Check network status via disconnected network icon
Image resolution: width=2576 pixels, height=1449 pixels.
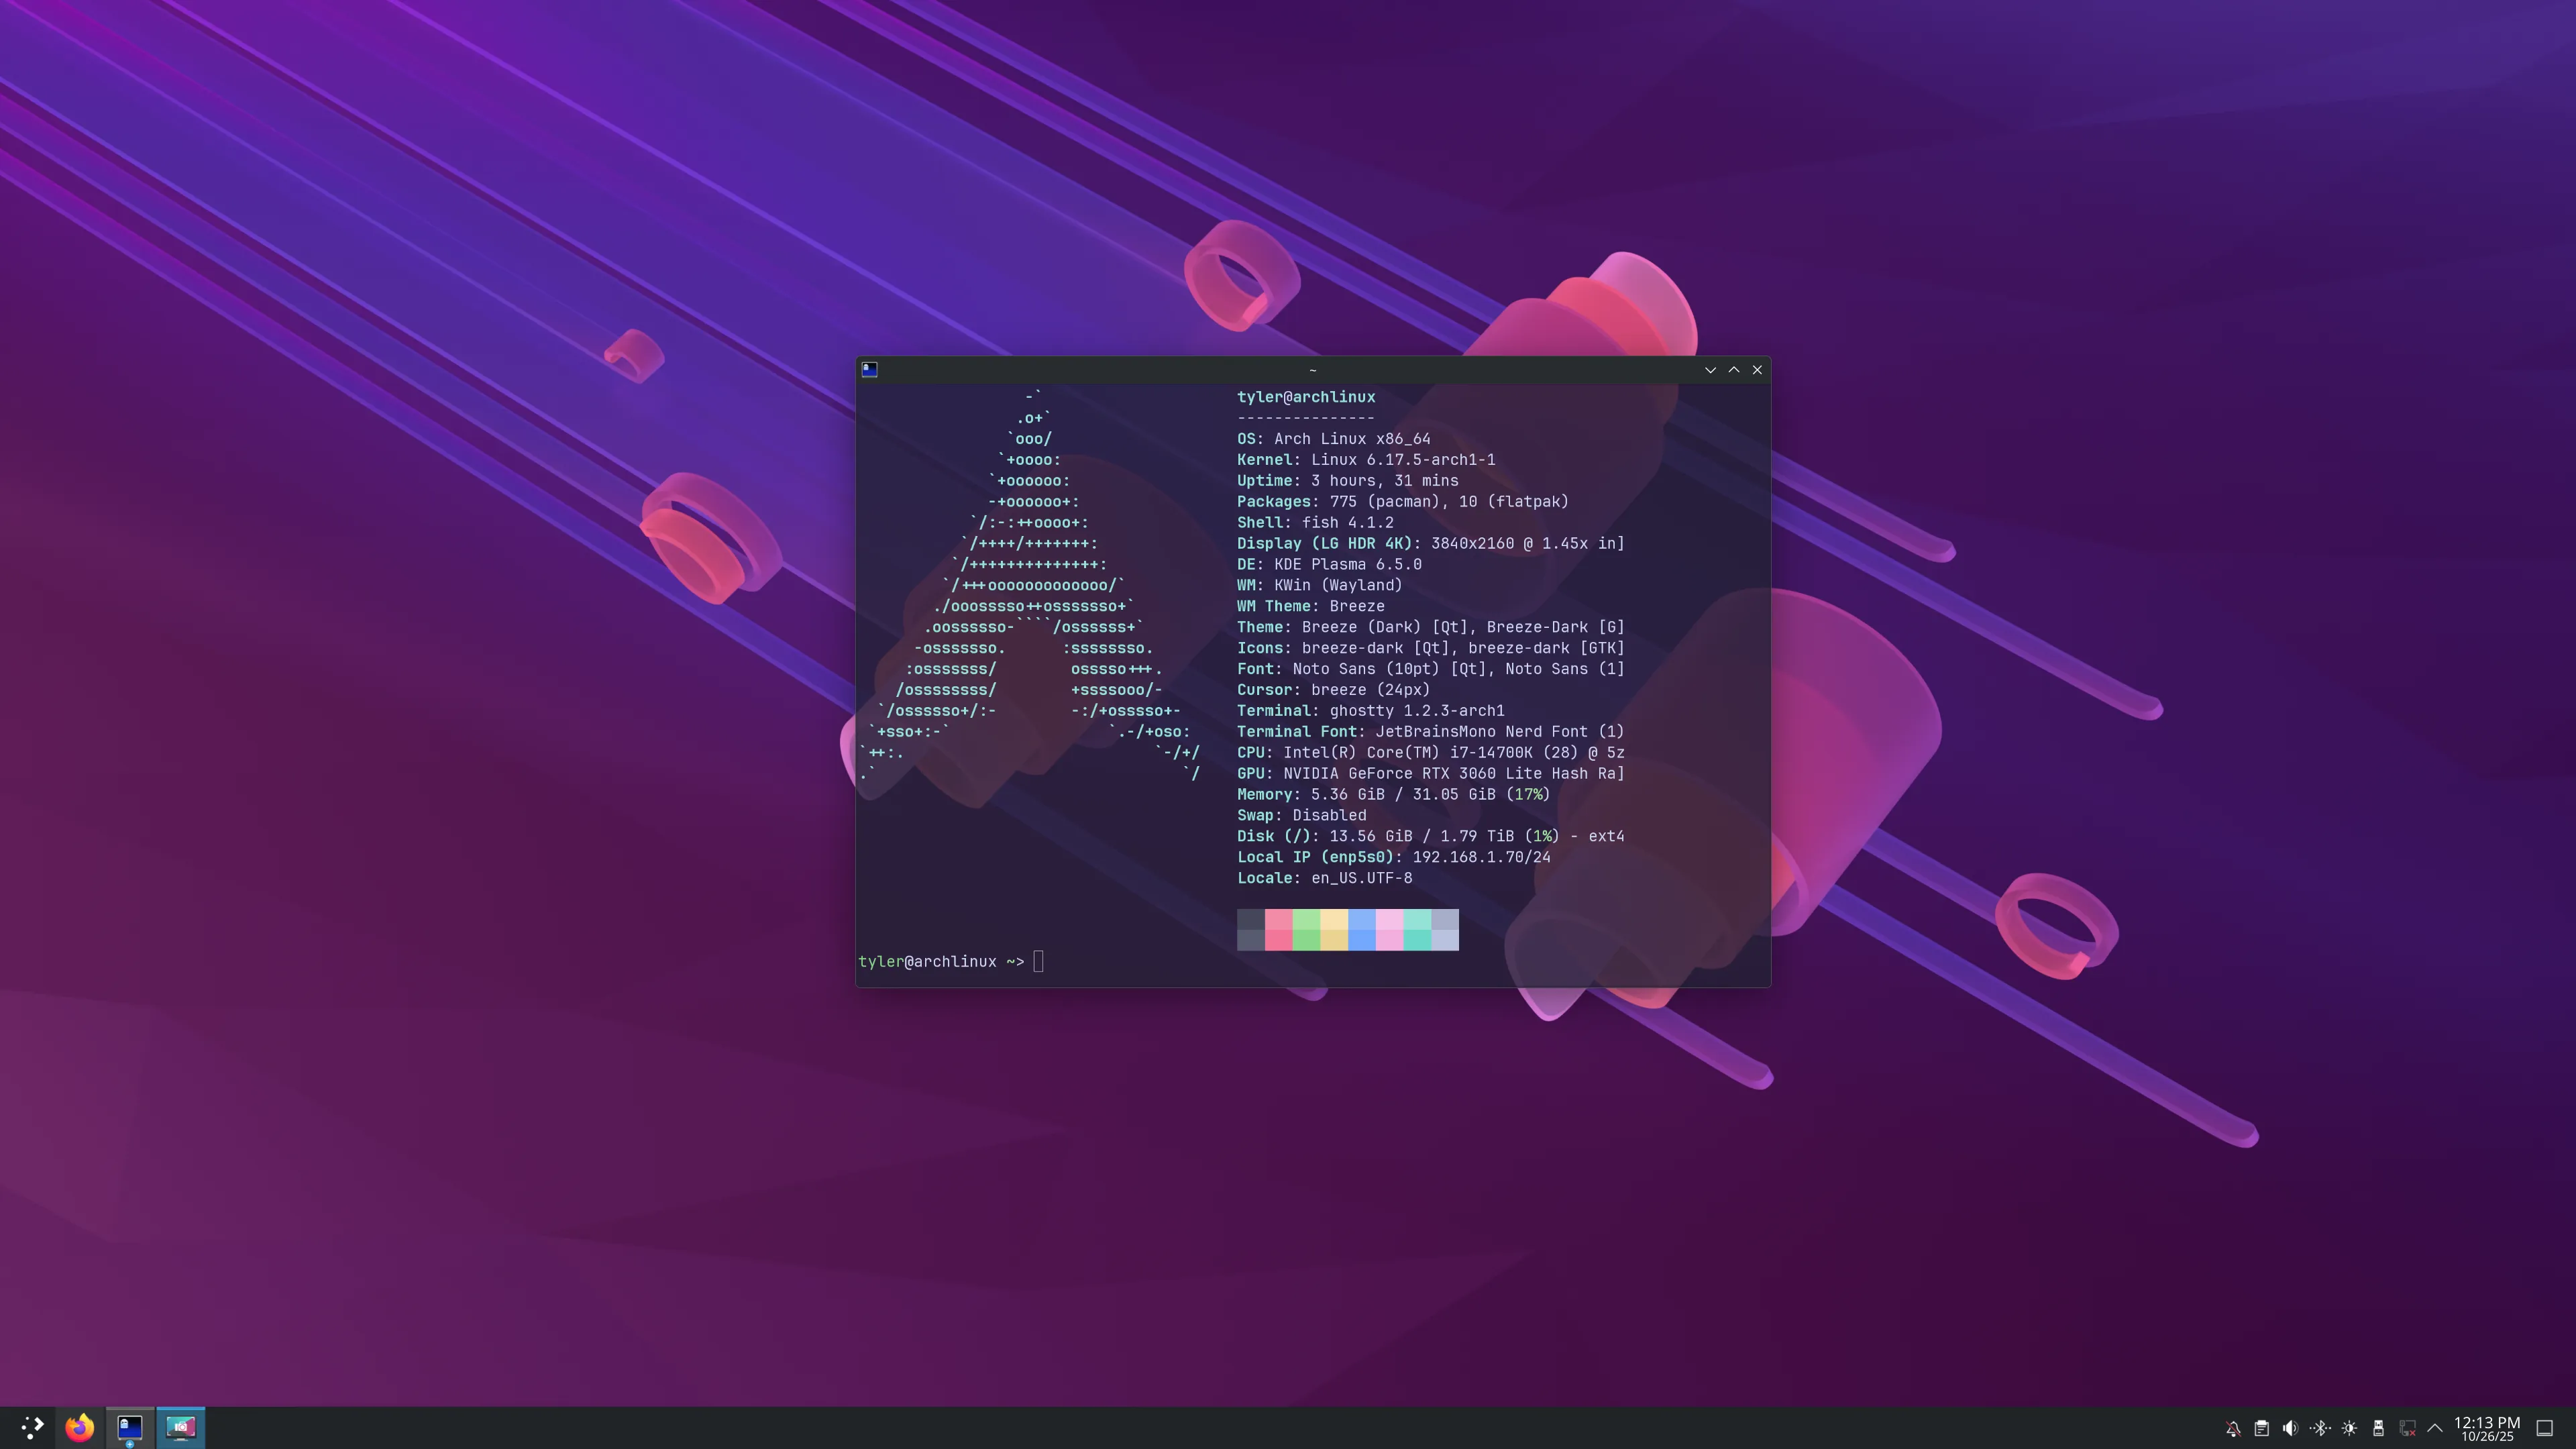click(2408, 1428)
